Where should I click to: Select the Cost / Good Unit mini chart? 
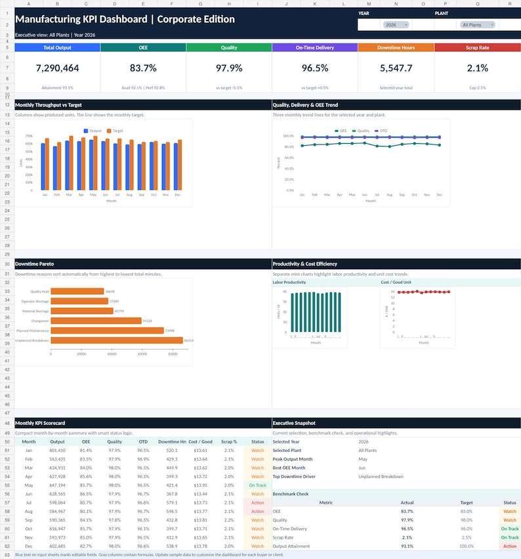[x=417, y=317]
